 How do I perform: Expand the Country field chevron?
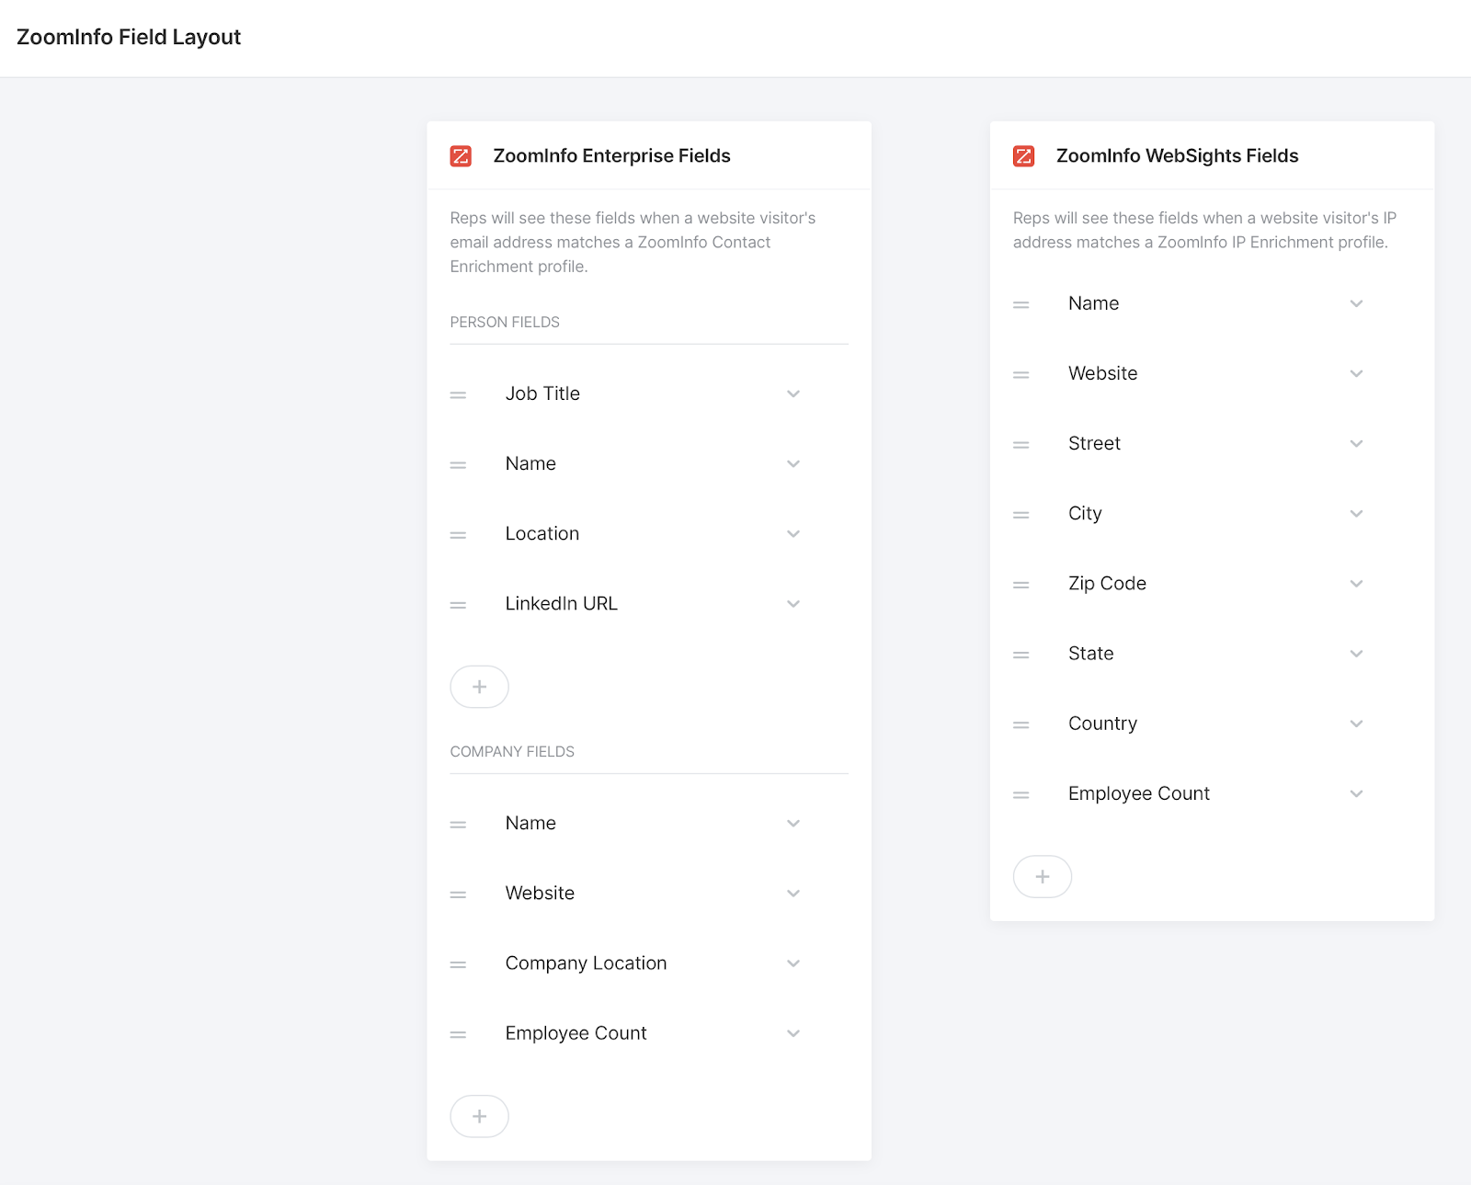click(1356, 724)
